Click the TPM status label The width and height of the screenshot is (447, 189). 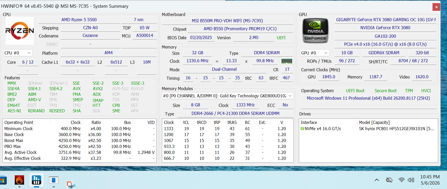click(409, 91)
